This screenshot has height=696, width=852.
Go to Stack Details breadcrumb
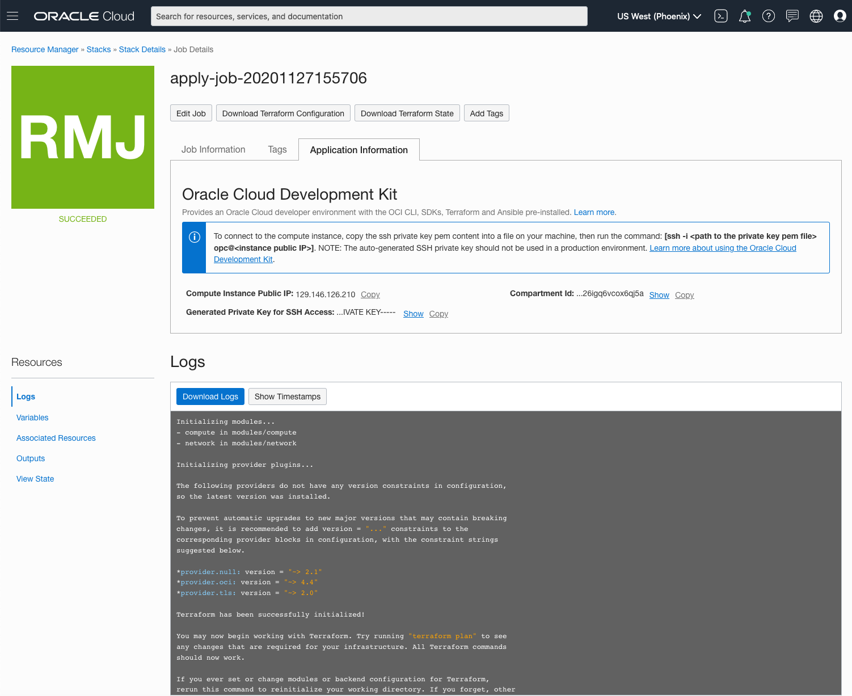[x=142, y=49]
